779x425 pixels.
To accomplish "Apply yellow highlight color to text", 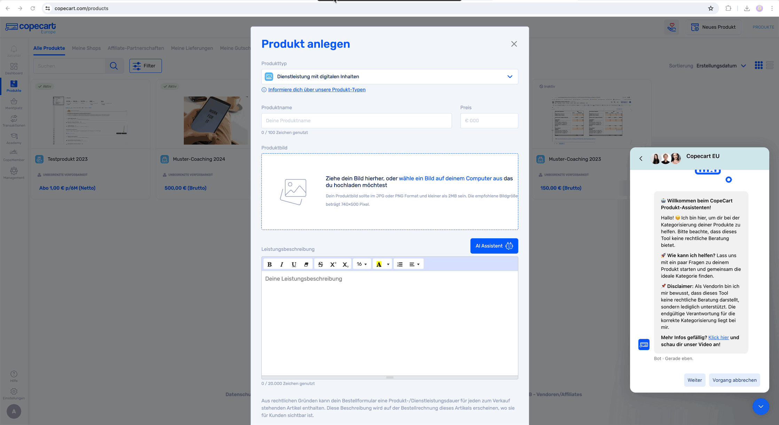I will (379, 264).
